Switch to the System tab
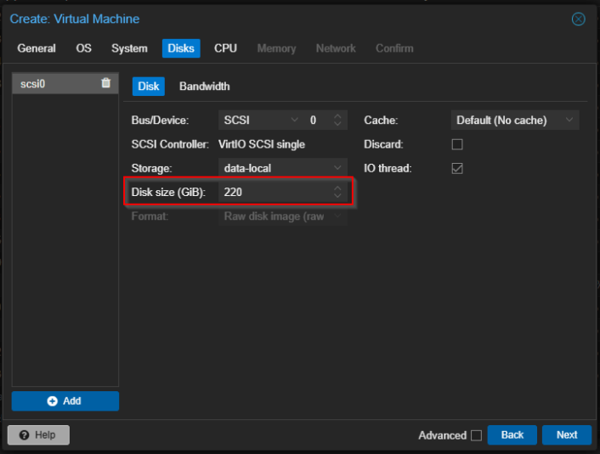The width and height of the screenshot is (600, 454). click(129, 48)
